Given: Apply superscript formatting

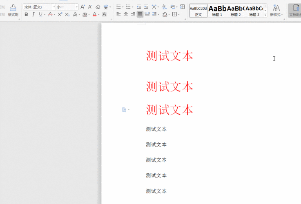Looking at the screenshot, I should pyautogui.click(x=60, y=14).
